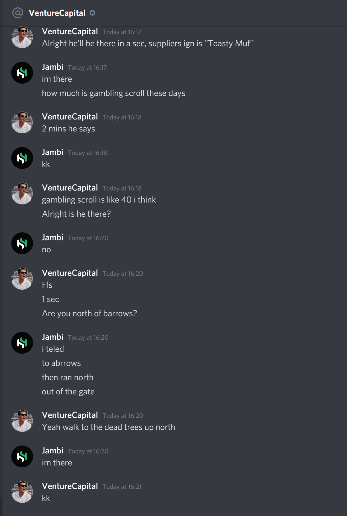Click the @ mention icon in header
Screen dimensions: 347x516
point(18,13)
